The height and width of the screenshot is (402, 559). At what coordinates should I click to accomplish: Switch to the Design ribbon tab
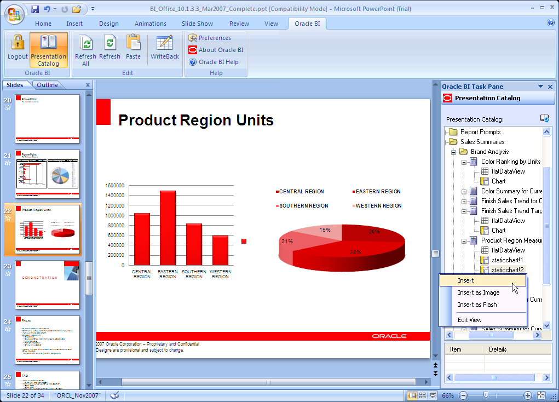point(109,24)
